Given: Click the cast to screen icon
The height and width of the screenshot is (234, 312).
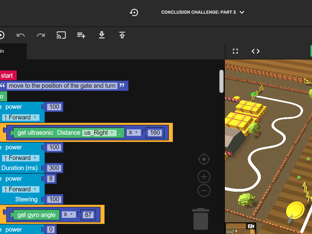Looking at the screenshot, I should coord(61,35).
